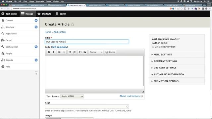The image size is (212, 119).
Task: Open Chrome History menu
Action: tap(31, 1)
